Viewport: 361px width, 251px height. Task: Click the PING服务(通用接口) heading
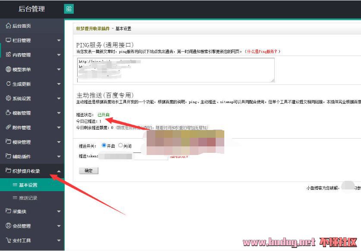click(105, 45)
